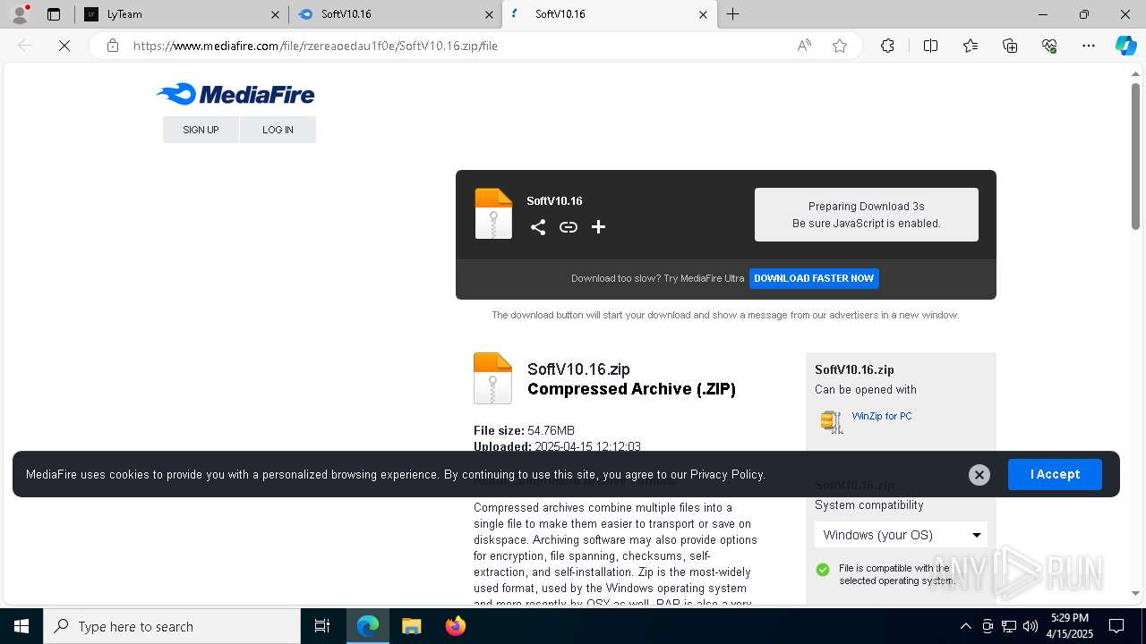This screenshot has width=1146, height=644.
Task: Toggle split screen view
Action: (x=930, y=46)
